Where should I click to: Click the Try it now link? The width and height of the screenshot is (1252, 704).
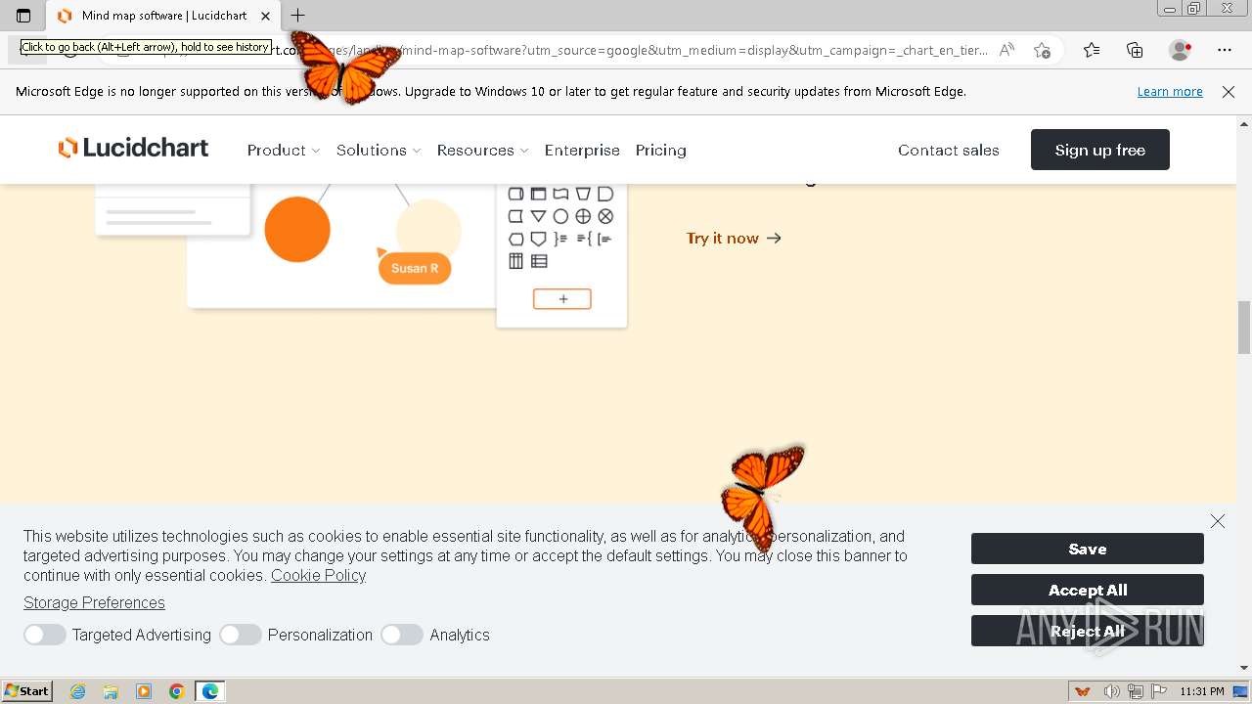click(734, 238)
